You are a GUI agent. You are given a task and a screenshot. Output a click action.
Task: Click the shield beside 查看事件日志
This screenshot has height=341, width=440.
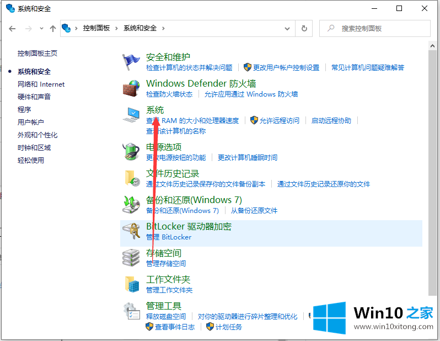(x=149, y=327)
